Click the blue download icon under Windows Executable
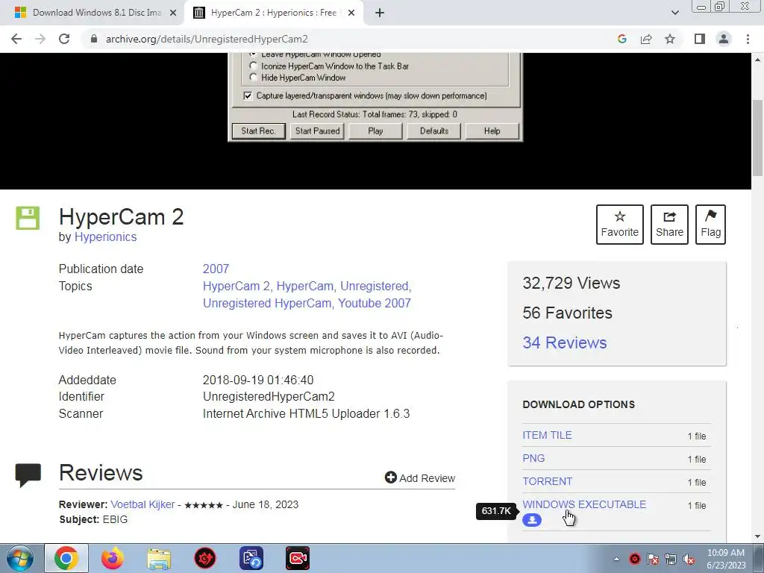764x573 pixels. (x=532, y=520)
